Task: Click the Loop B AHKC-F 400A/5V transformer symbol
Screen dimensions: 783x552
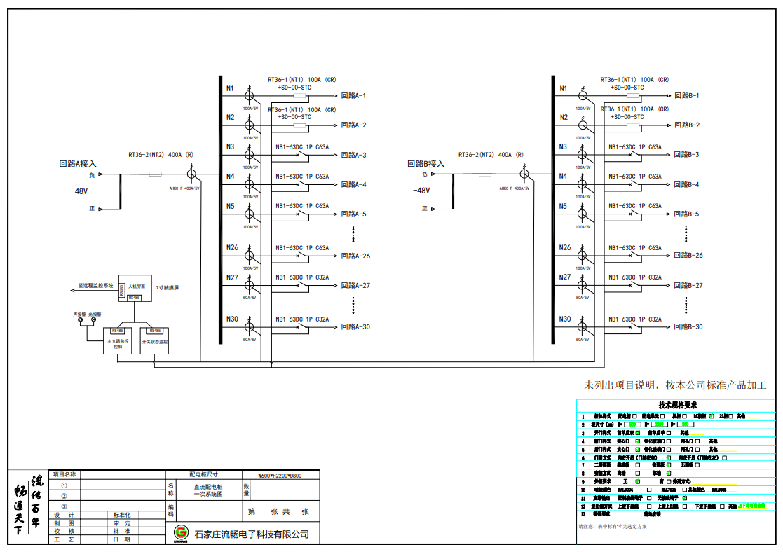Action: 523,174
